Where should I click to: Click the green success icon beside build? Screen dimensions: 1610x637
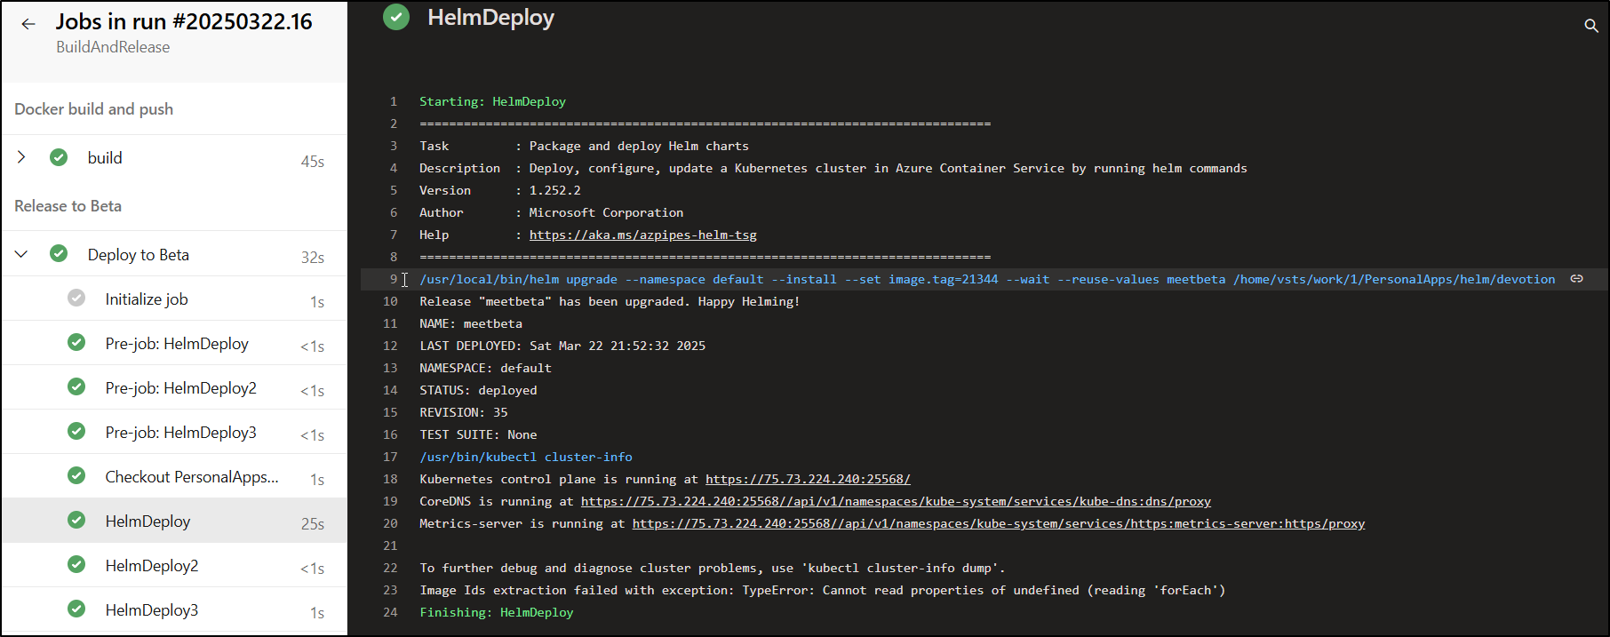pos(59,157)
